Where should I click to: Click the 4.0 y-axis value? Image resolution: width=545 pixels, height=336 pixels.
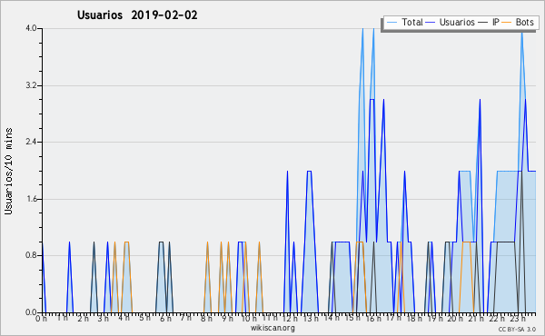coord(31,28)
